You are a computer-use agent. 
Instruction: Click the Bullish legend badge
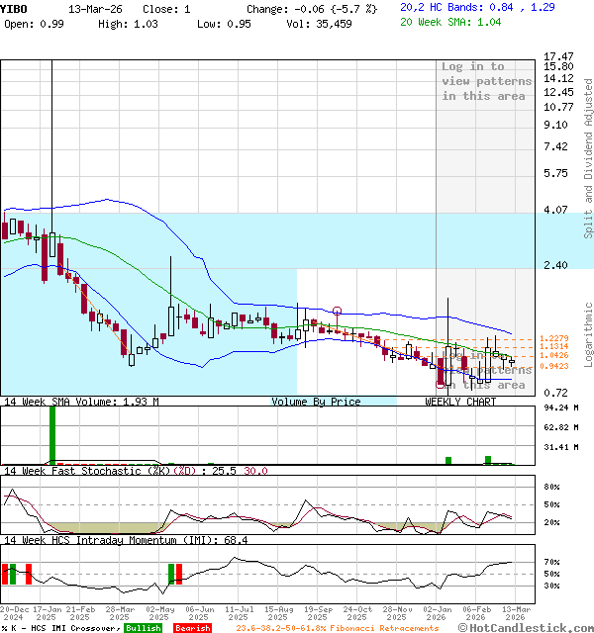coord(143,628)
